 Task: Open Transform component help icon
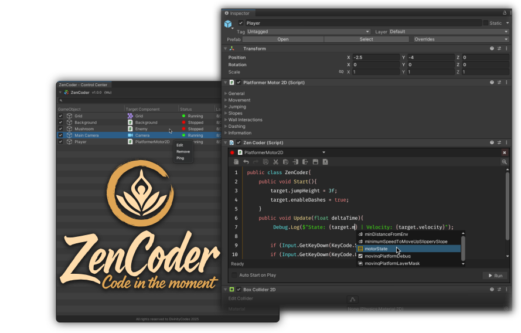(492, 49)
